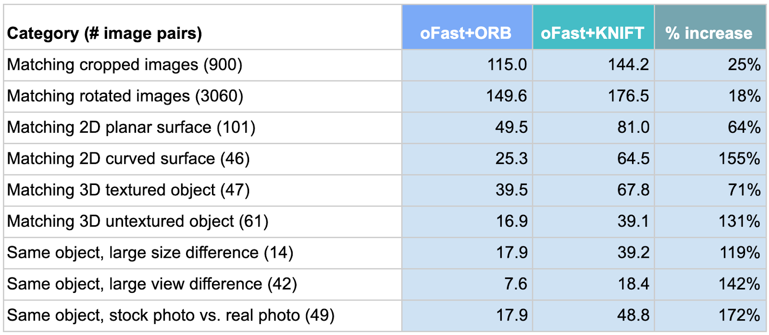769x335 pixels.
Task: Click the oFast+KNIFT column header
Action: coord(592,33)
